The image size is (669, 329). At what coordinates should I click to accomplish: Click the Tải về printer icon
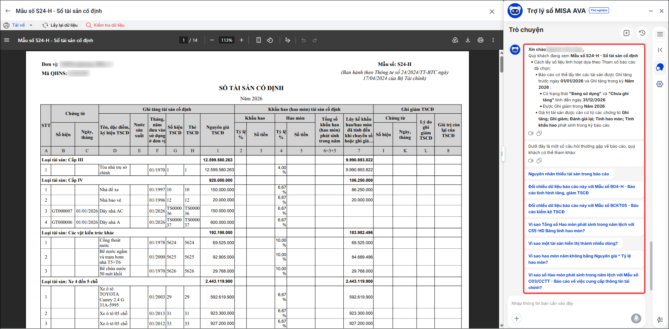tap(6, 25)
